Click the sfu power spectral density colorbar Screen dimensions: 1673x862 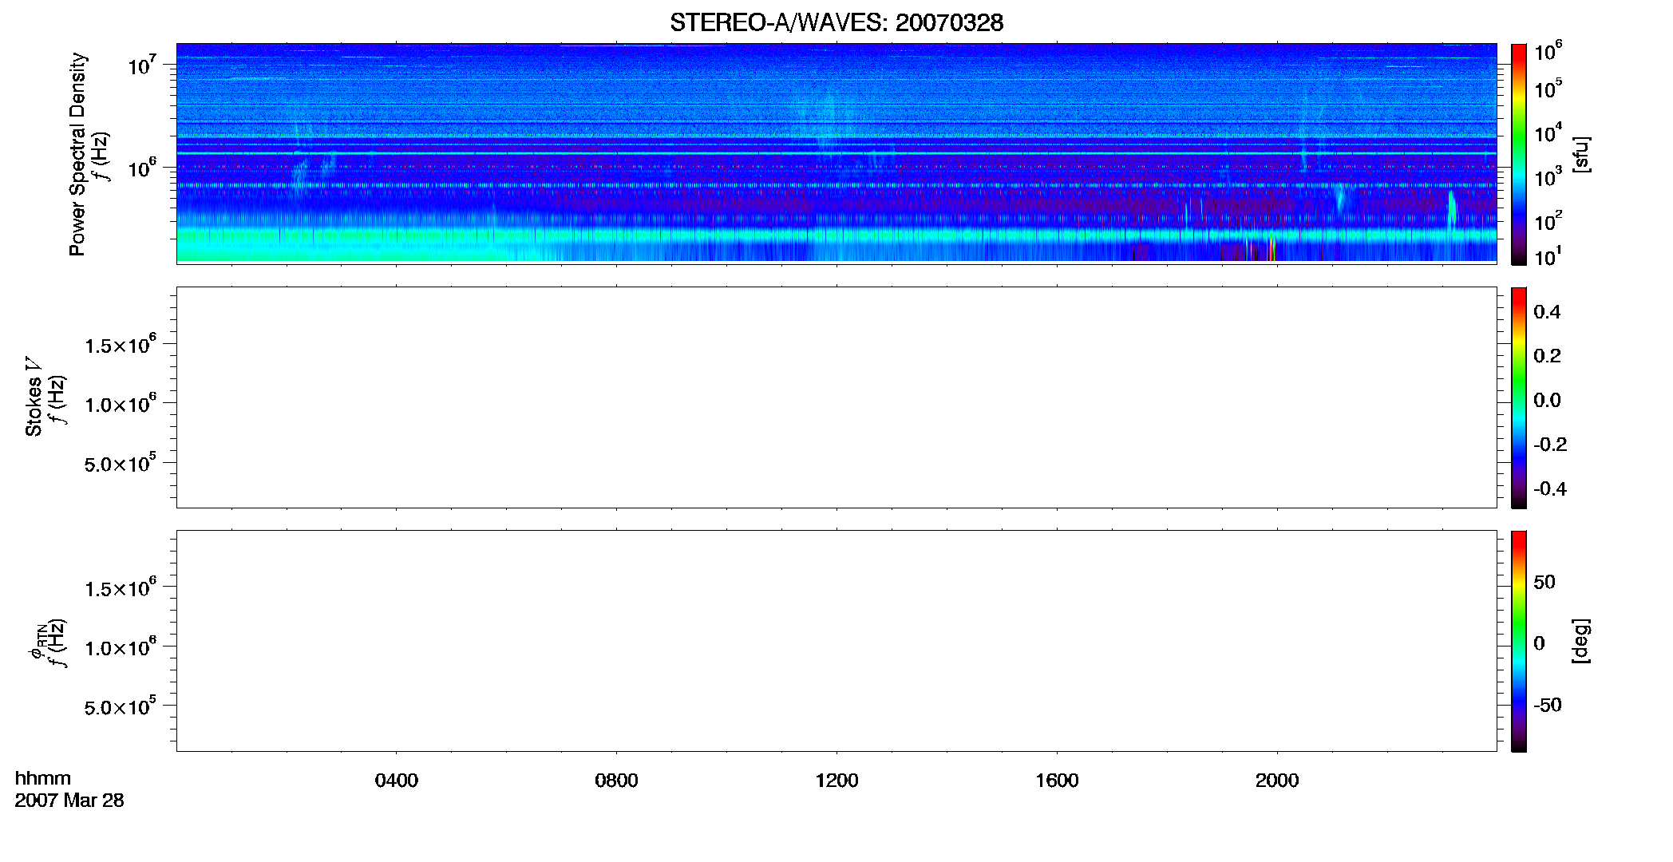[x=1519, y=154]
